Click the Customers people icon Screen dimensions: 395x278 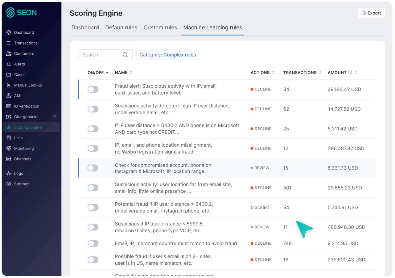(9, 53)
